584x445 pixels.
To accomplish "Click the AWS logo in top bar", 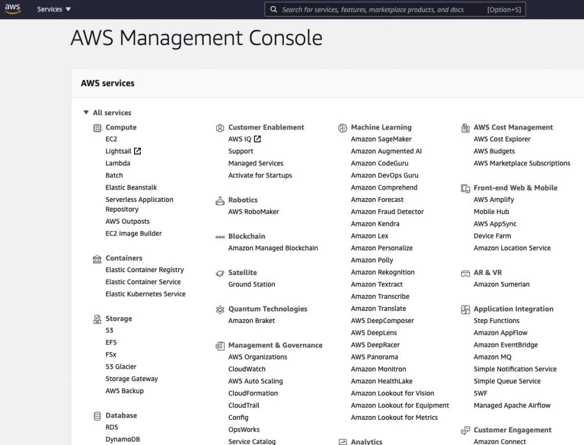I will point(13,9).
